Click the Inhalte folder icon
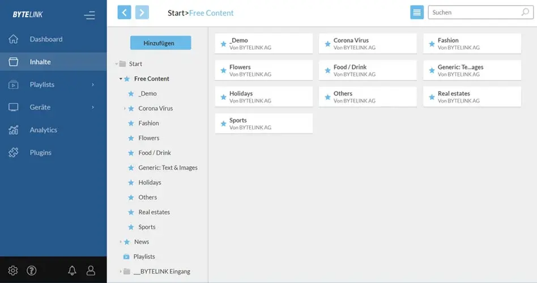Image resolution: width=537 pixels, height=283 pixels. (x=14, y=62)
